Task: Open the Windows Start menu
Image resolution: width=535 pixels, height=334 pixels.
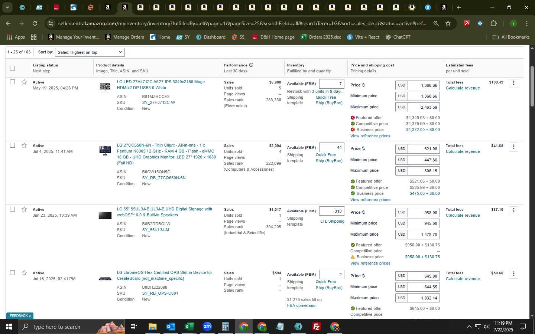Action: tap(9, 327)
